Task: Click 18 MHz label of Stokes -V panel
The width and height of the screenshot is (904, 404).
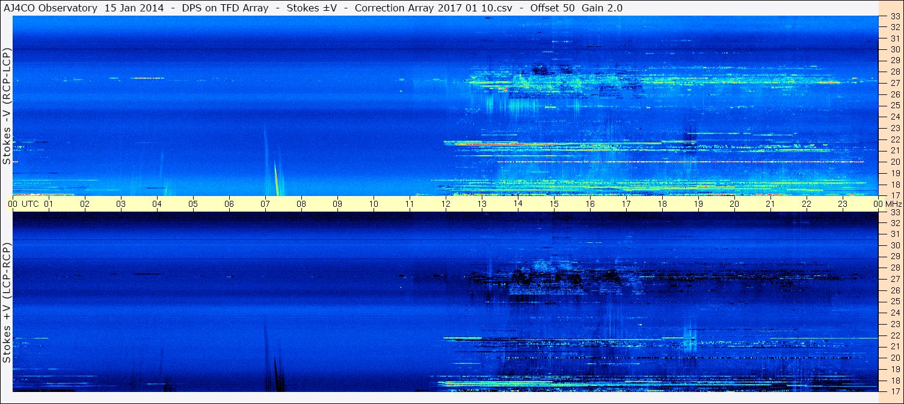Action: coord(895,185)
